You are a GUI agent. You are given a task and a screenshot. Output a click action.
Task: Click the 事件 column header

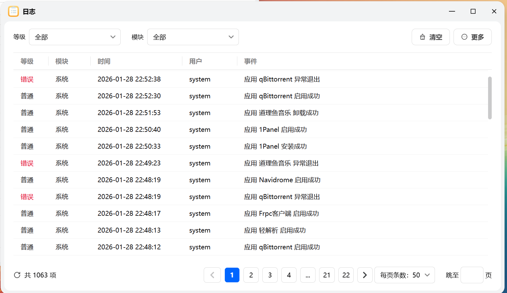click(250, 61)
